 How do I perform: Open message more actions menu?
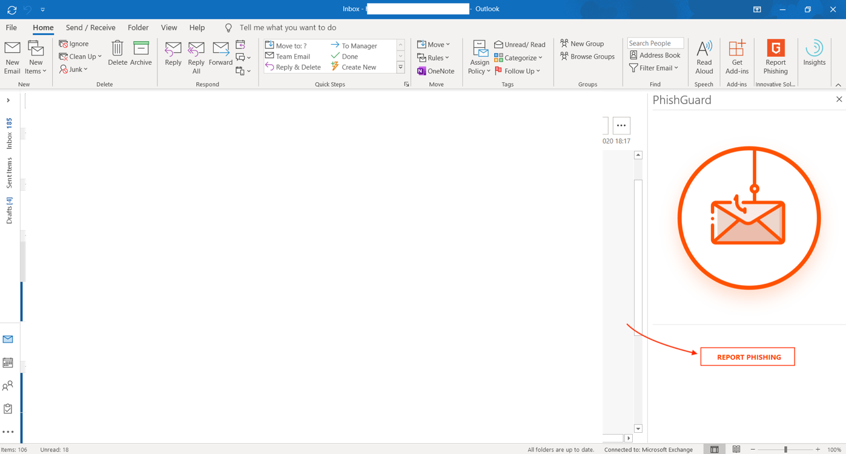point(621,125)
